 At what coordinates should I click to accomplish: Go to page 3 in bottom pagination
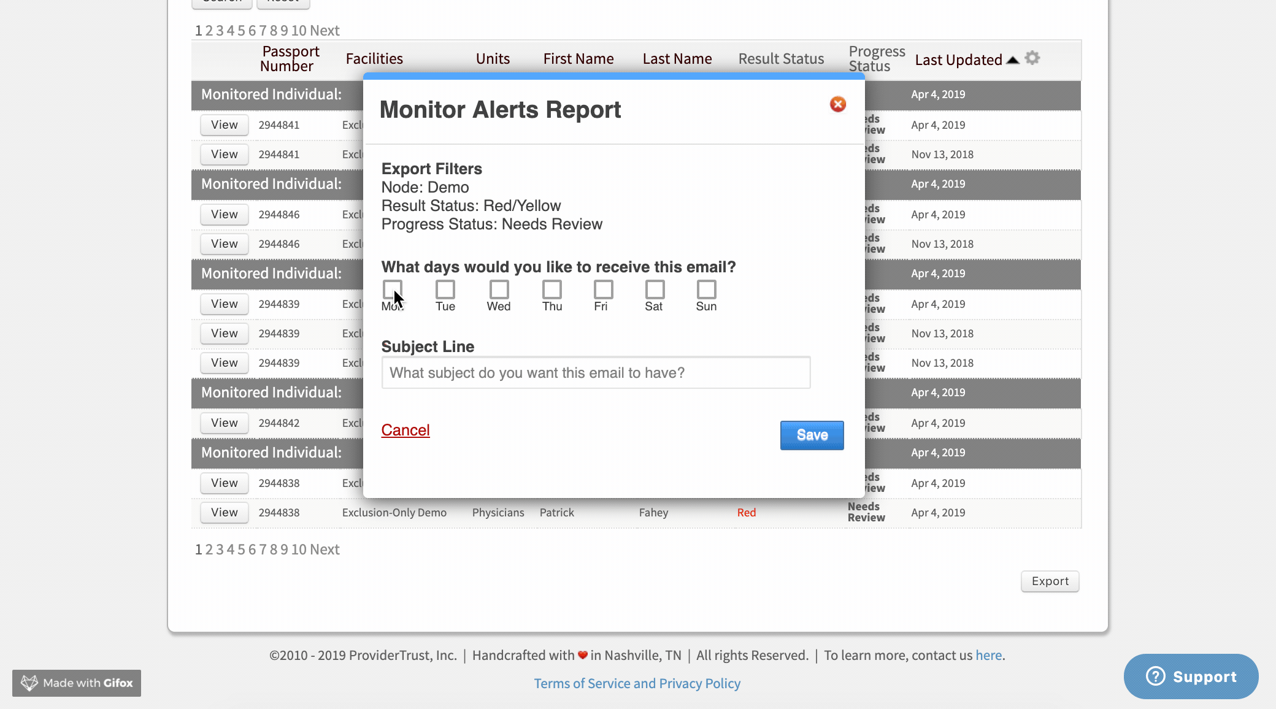point(220,549)
